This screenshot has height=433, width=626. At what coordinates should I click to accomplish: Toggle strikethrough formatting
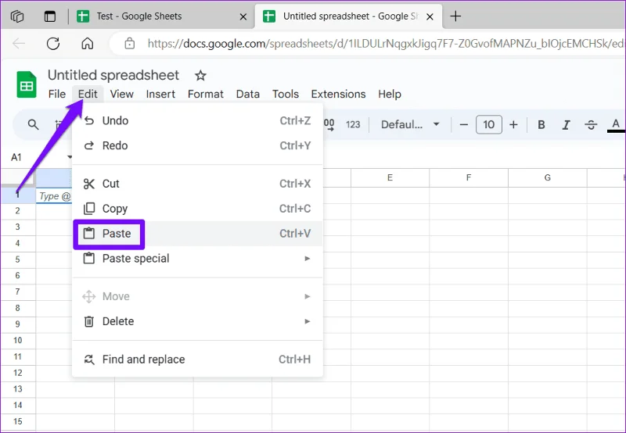[591, 125]
